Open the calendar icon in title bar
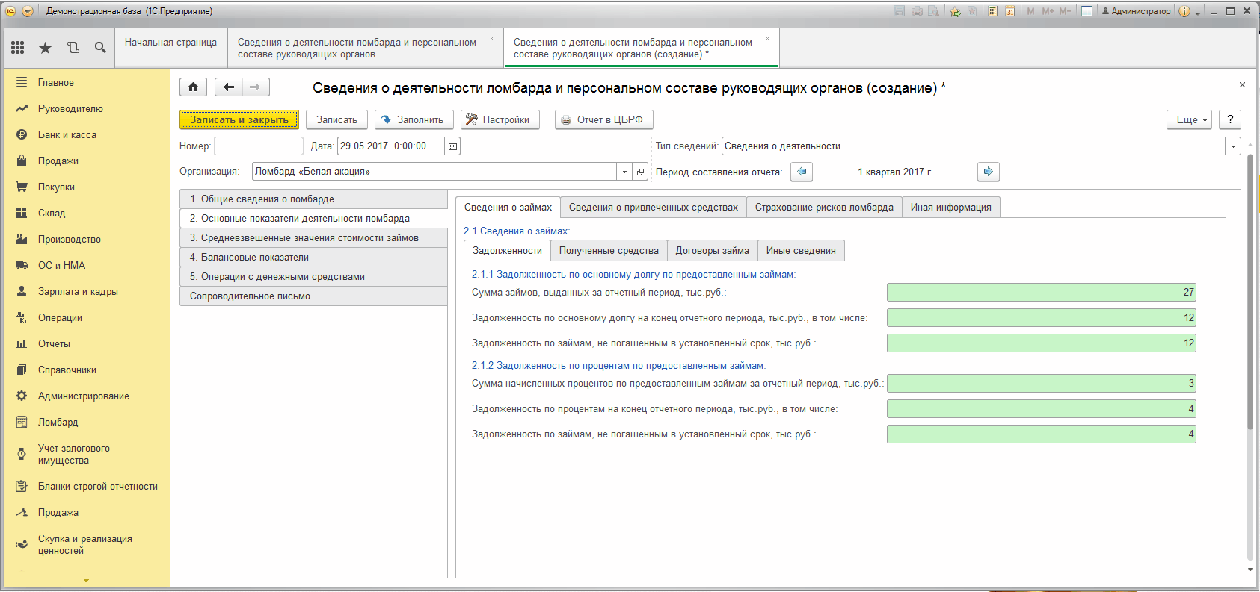Image resolution: width=1260 pixels, height=592 pixels. click(1010, 11)
